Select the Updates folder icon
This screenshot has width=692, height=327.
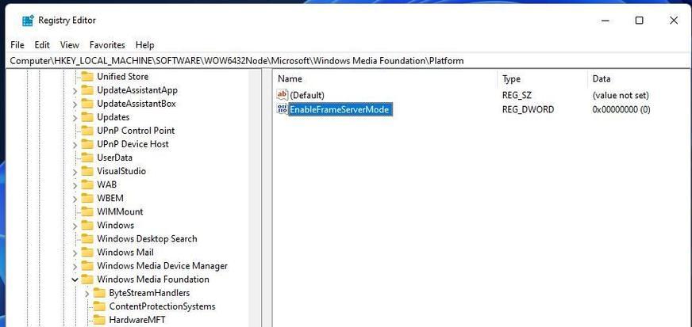87,117
